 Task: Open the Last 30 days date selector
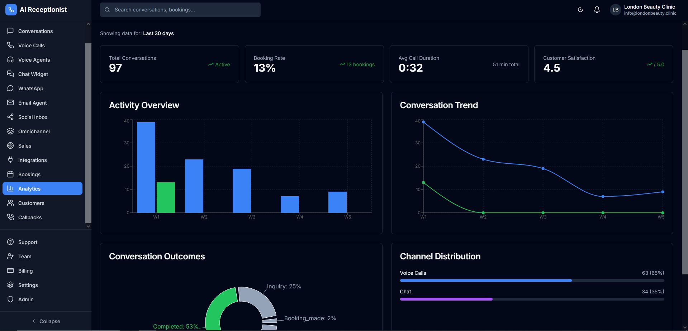pos(158,33)
